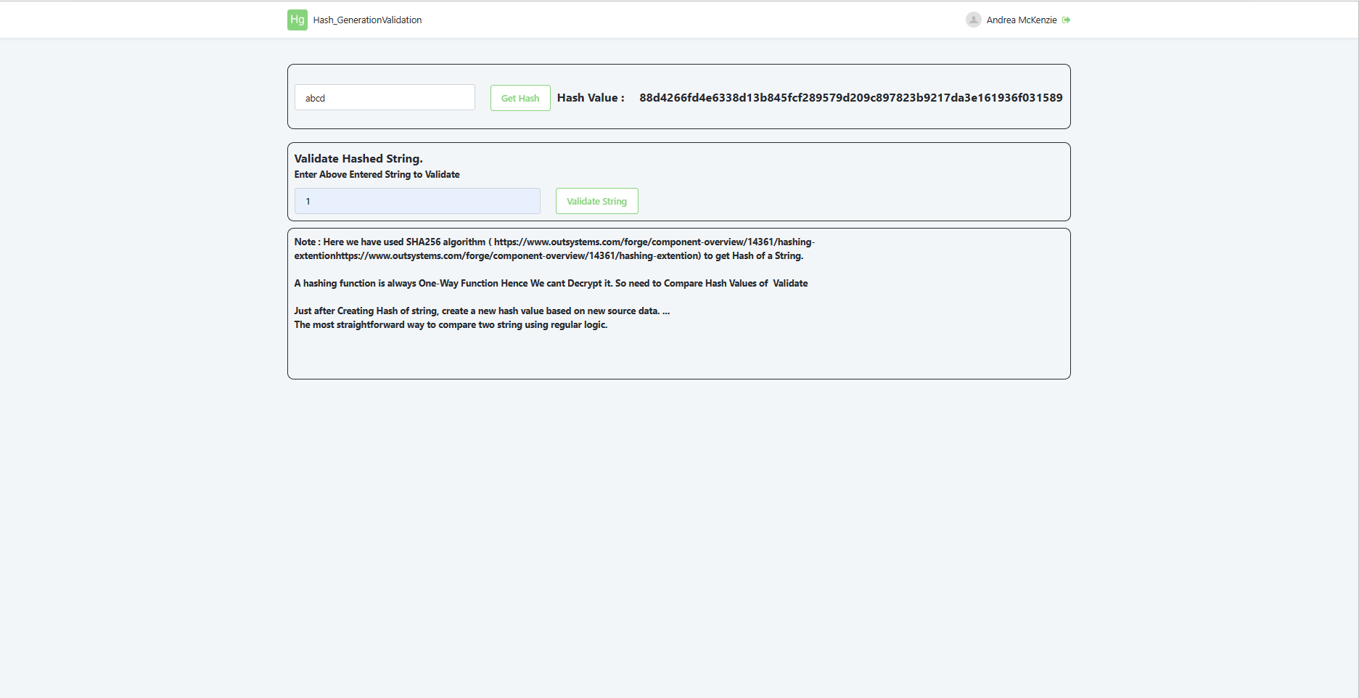Select the Andrea McKenzie username
Viewport: 1359px width, 698px height.
coord(1022,20)
